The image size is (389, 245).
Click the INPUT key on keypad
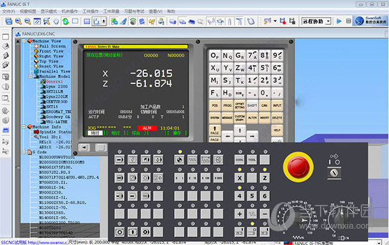coord(277,105)
